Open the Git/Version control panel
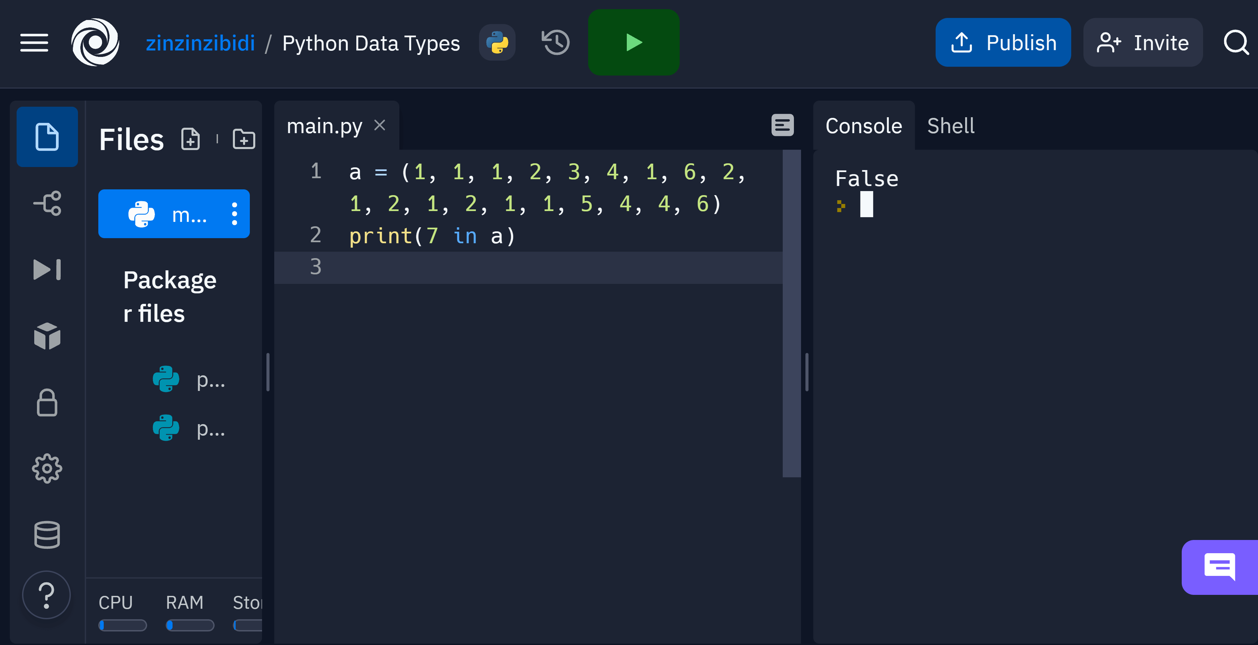Screen dimensions: 1258x645 (47, 204)
